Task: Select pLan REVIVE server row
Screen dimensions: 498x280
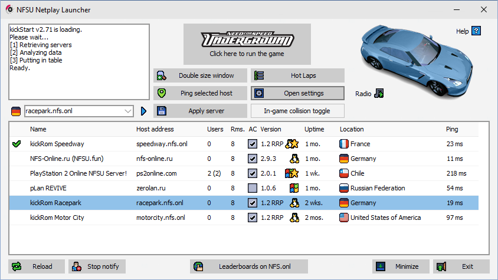Action: tap(244, 188)
